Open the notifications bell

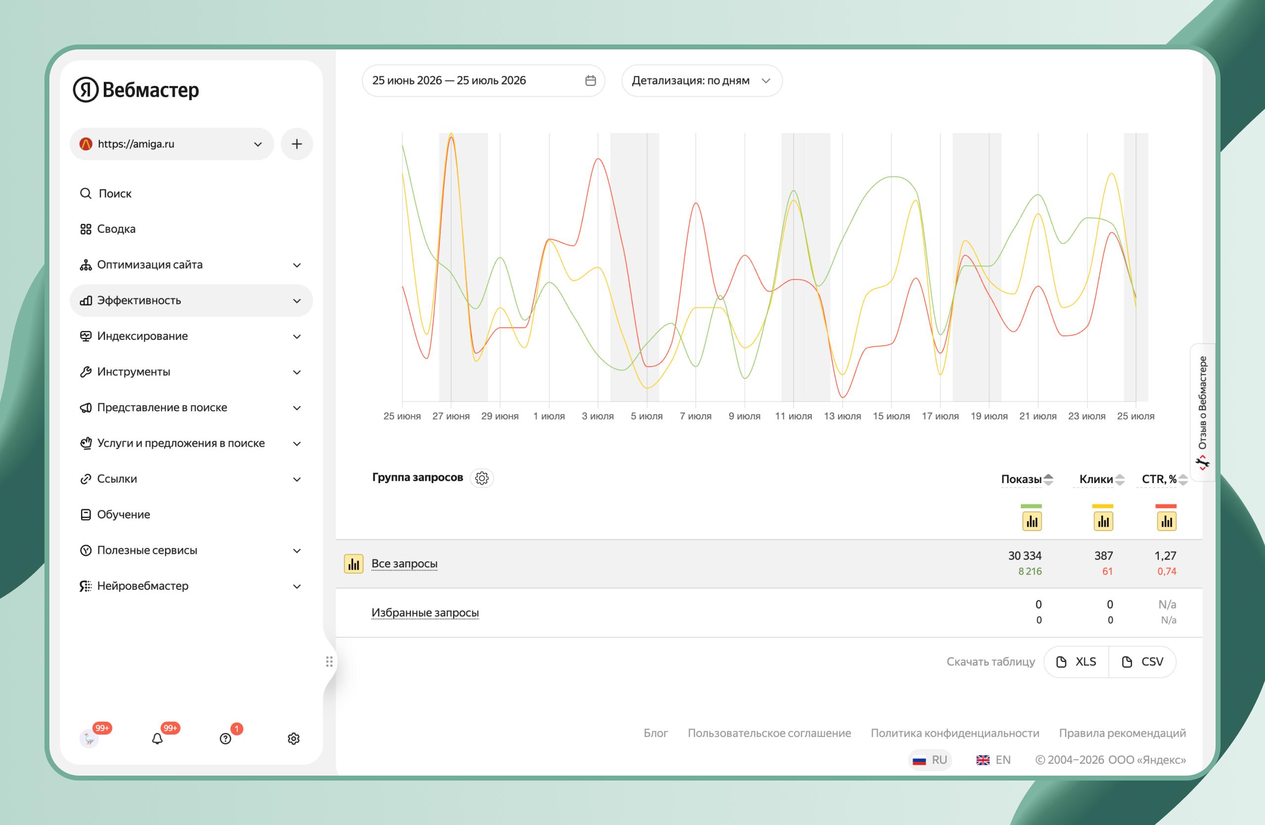(x=157, y=739)
